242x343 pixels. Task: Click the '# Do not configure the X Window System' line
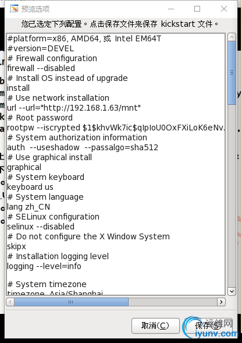[x=88, y=236]
